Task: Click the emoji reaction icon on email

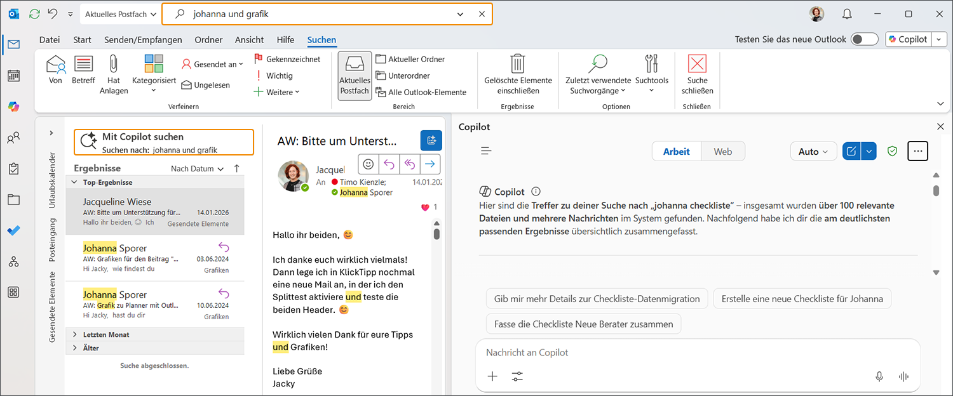Action: pos(368,164)
